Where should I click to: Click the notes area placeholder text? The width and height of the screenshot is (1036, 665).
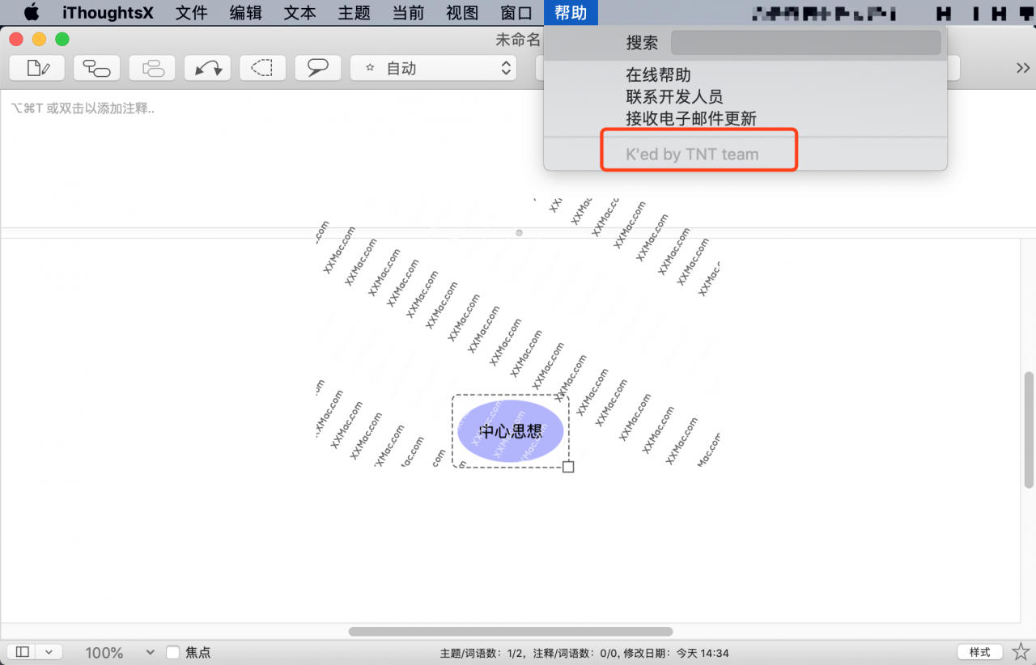pyautogui.click(x=83, y=108)
